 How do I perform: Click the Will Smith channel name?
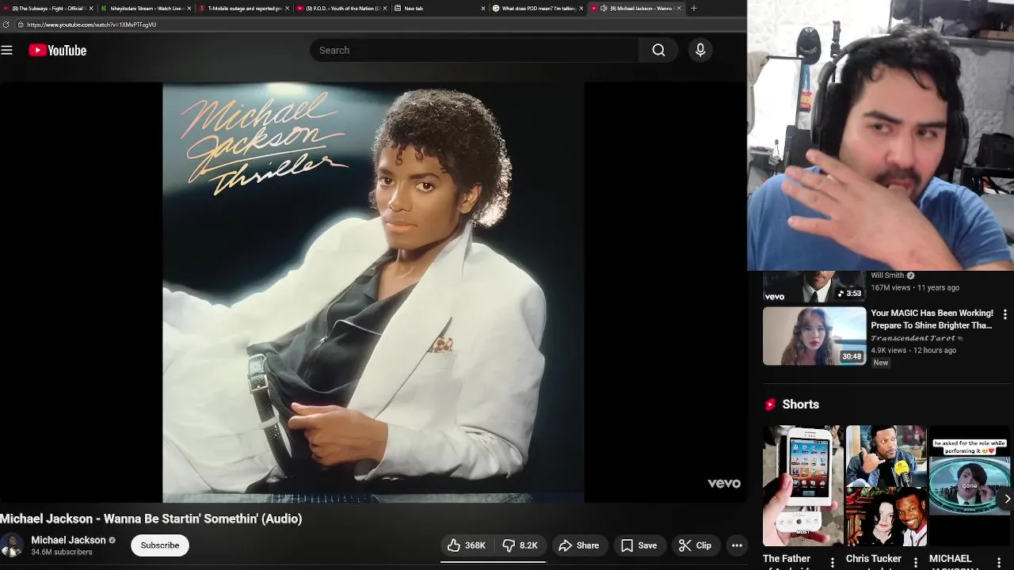coord(887,275)
